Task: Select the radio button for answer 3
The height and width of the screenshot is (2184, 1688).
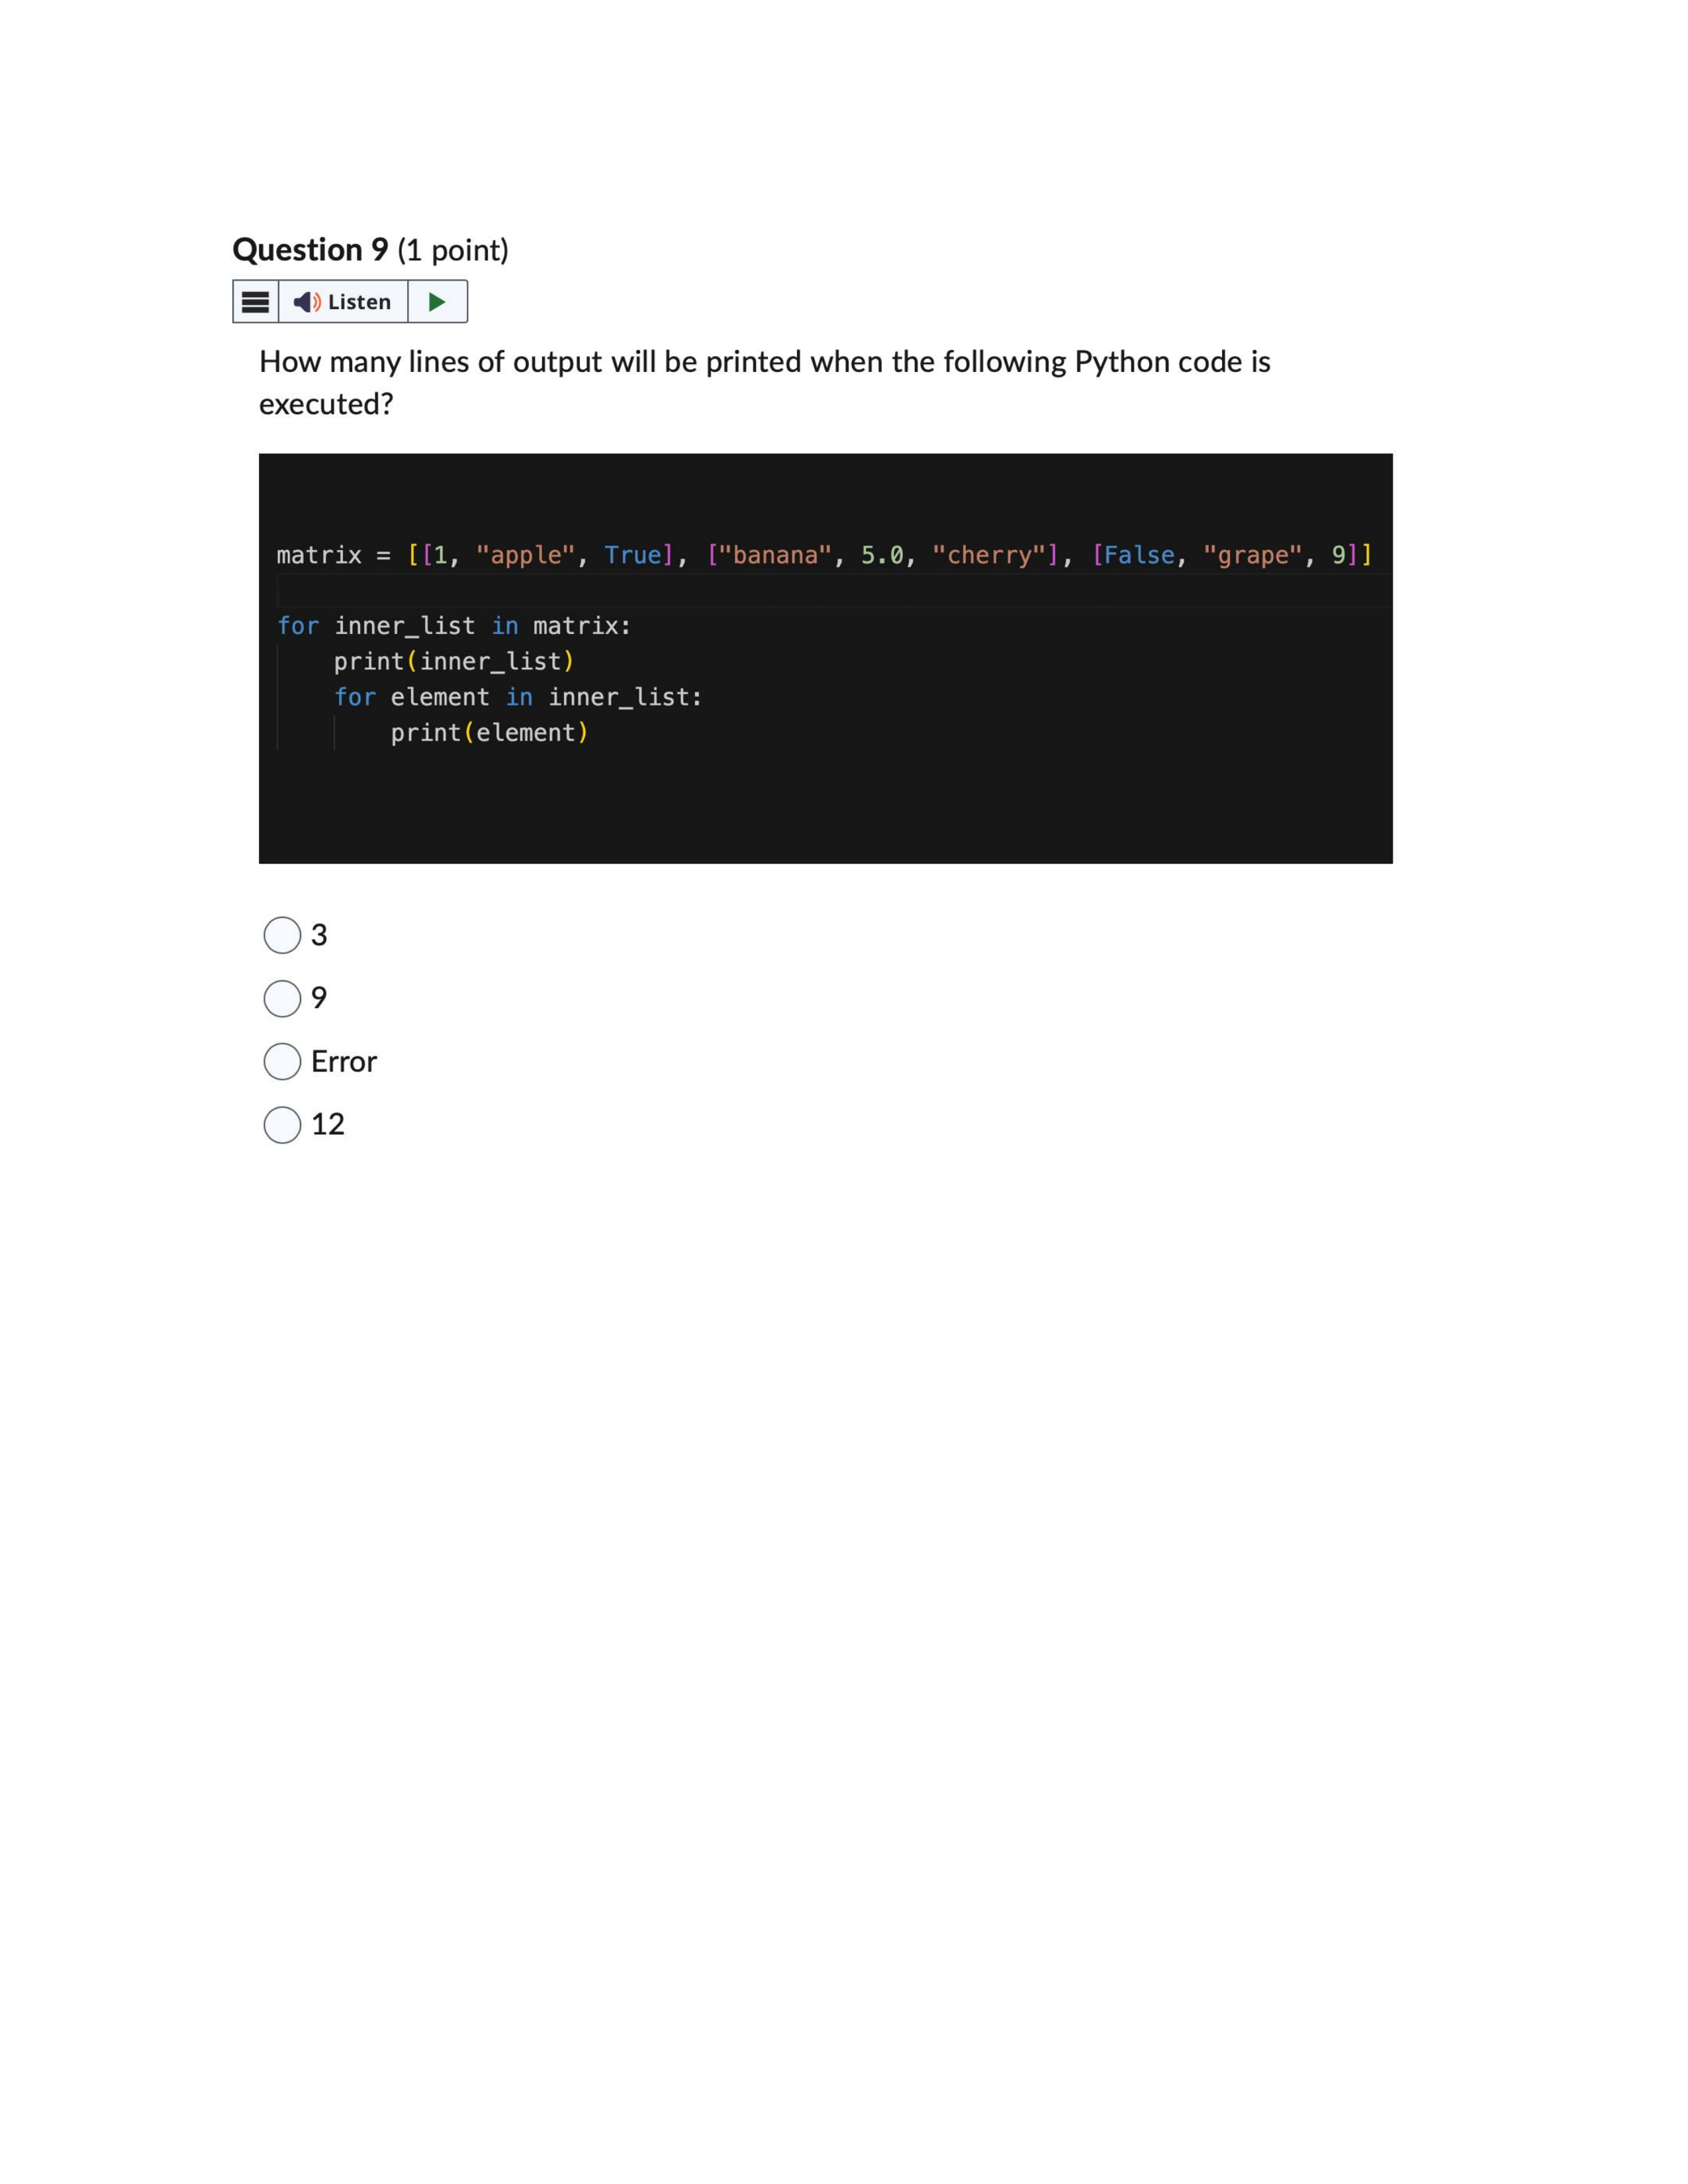Action: (x=283, y=935)
